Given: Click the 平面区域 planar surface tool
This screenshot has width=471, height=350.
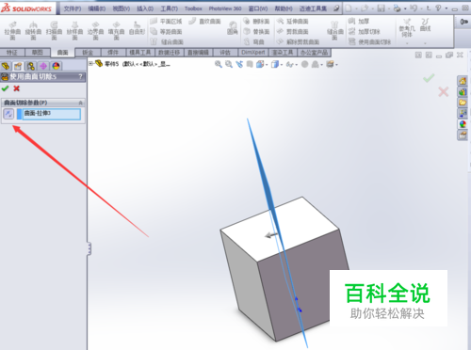Looking at the screenshot, I should [166, 22].
